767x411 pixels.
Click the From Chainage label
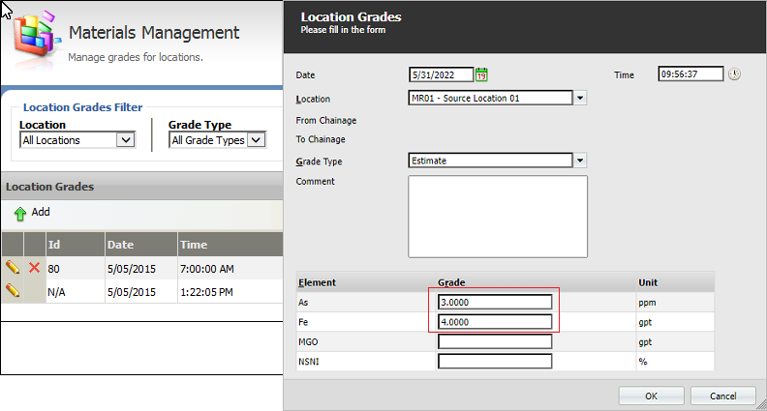(325, 120)
